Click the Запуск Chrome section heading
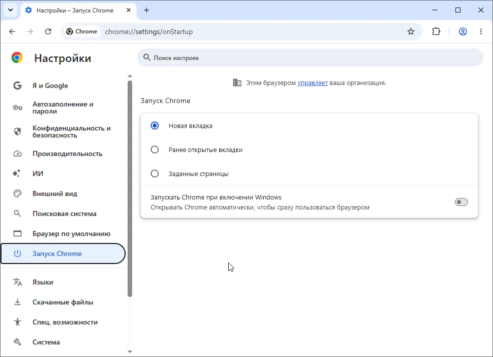Viewport: 493px width, 357px height. 165,101
